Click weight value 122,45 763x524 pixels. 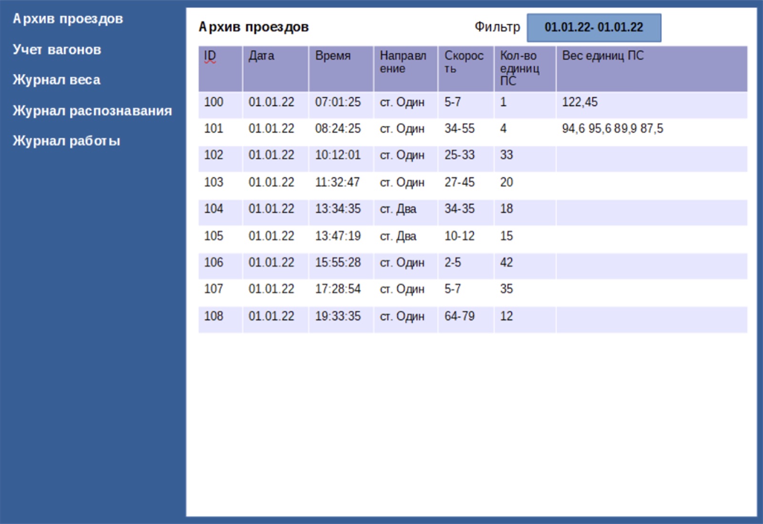(580, 102)
